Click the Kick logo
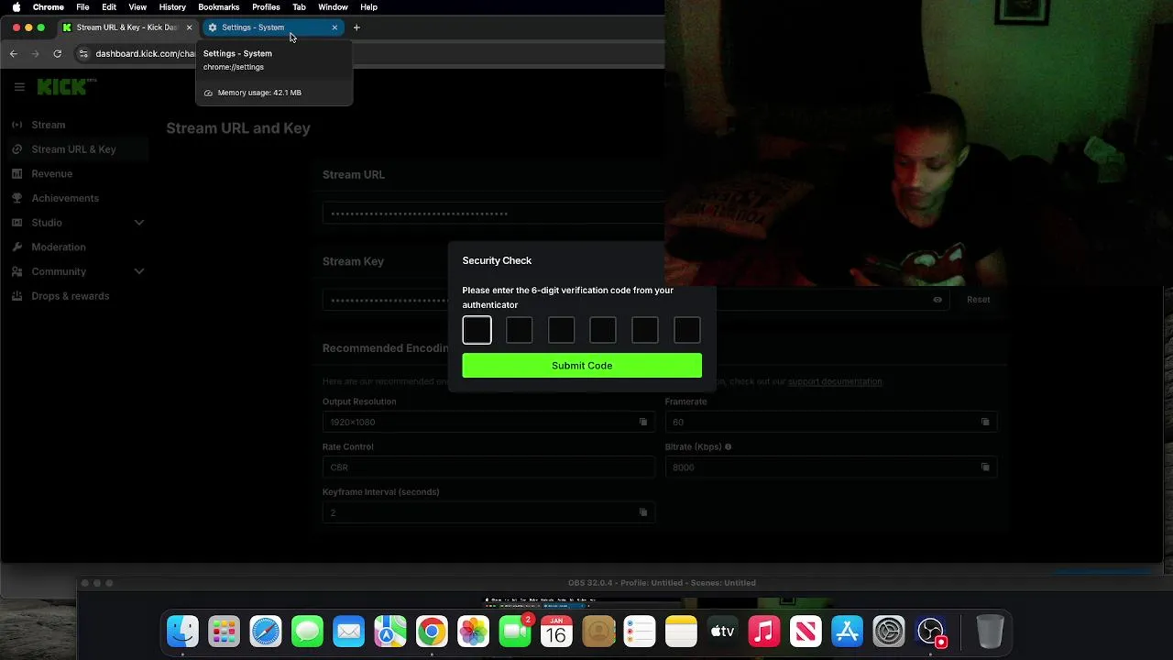 click(x=66, y=87)
